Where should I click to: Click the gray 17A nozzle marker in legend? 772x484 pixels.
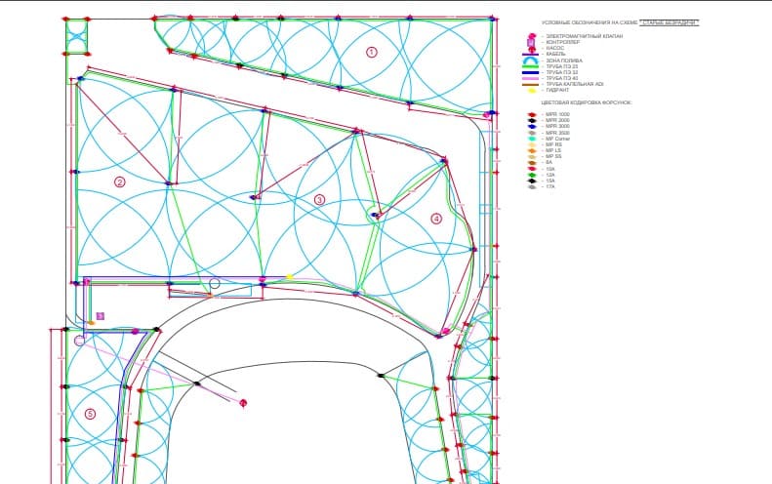(532, 187)
